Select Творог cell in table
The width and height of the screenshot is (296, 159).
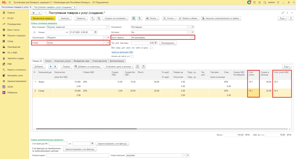pos(45,82)
